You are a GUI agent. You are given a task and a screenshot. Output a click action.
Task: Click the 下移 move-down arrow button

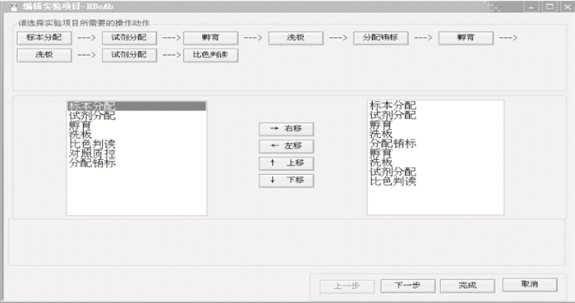click(x=286, y=181)
